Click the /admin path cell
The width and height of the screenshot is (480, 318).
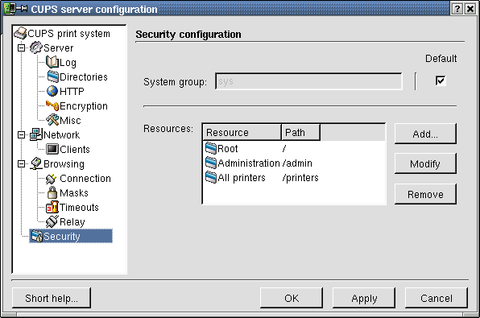point(297,163)
